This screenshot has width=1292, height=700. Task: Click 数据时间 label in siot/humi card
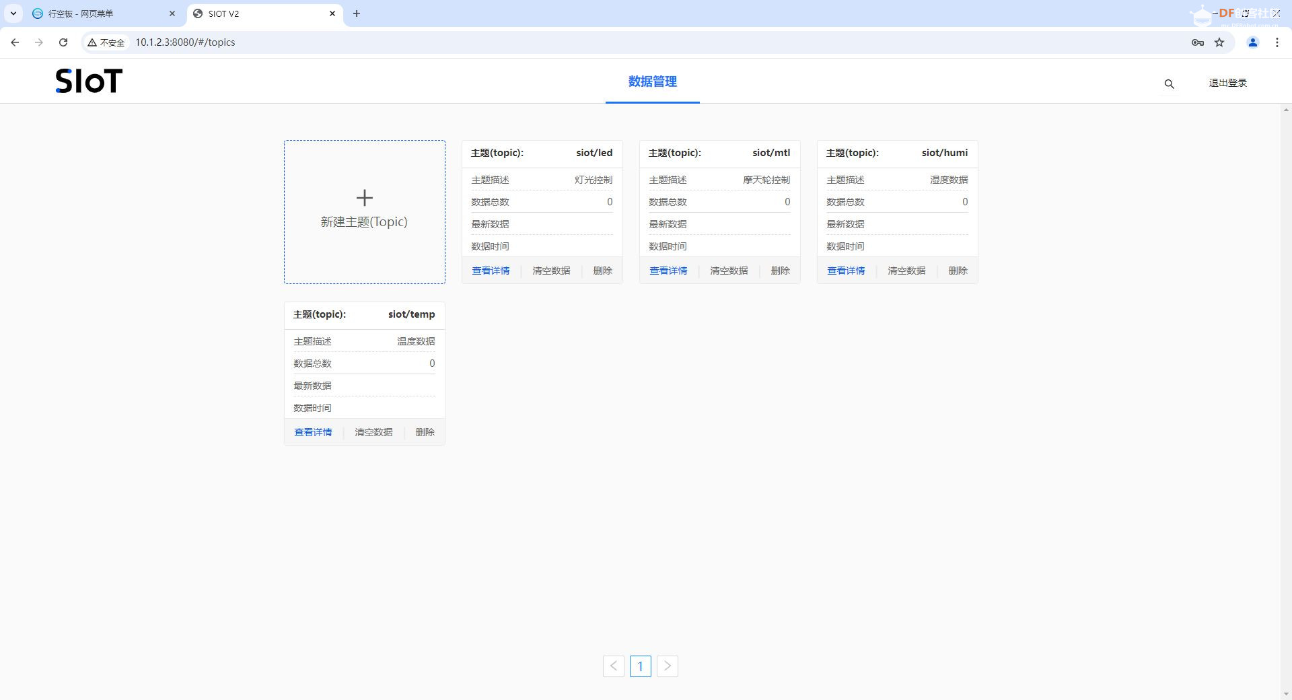[845, 246]
